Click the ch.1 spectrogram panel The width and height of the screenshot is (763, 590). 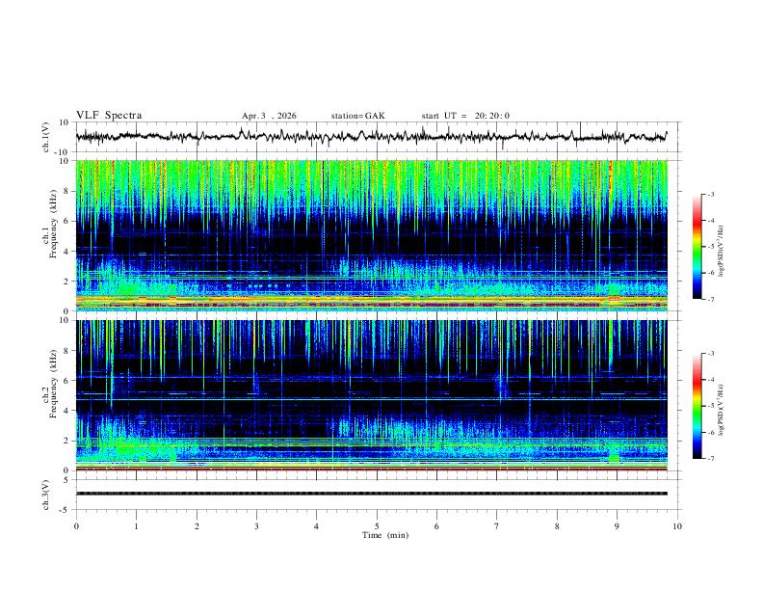pos(371,235)
